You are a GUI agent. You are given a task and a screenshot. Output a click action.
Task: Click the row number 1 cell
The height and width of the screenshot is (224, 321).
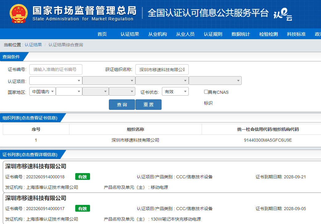pos(36,140)
